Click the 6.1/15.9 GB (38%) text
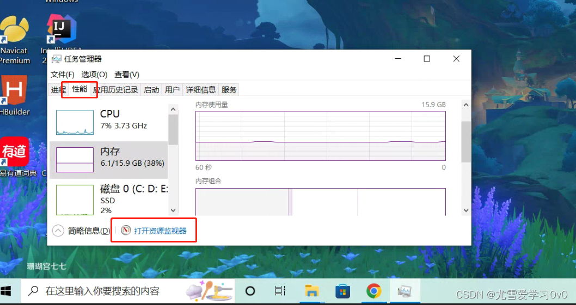Screen dimensions: 576x305 132,163
